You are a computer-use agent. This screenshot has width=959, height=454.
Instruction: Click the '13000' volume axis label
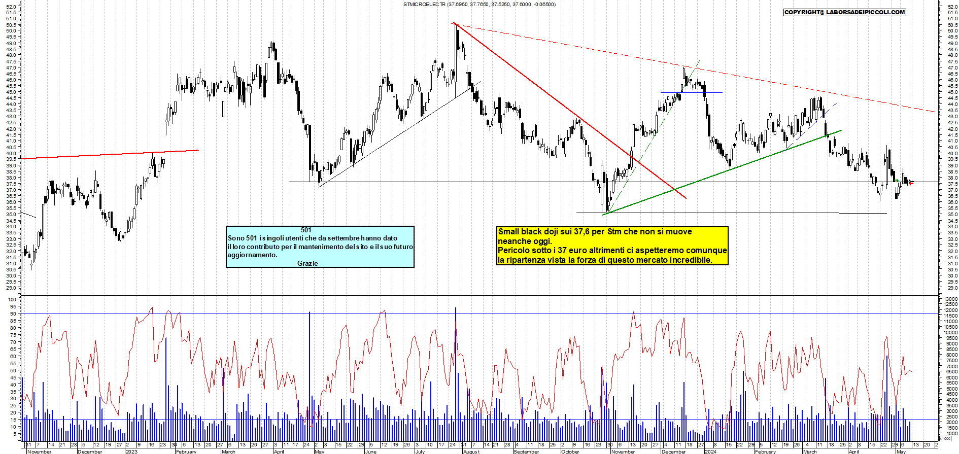(950, 299)
